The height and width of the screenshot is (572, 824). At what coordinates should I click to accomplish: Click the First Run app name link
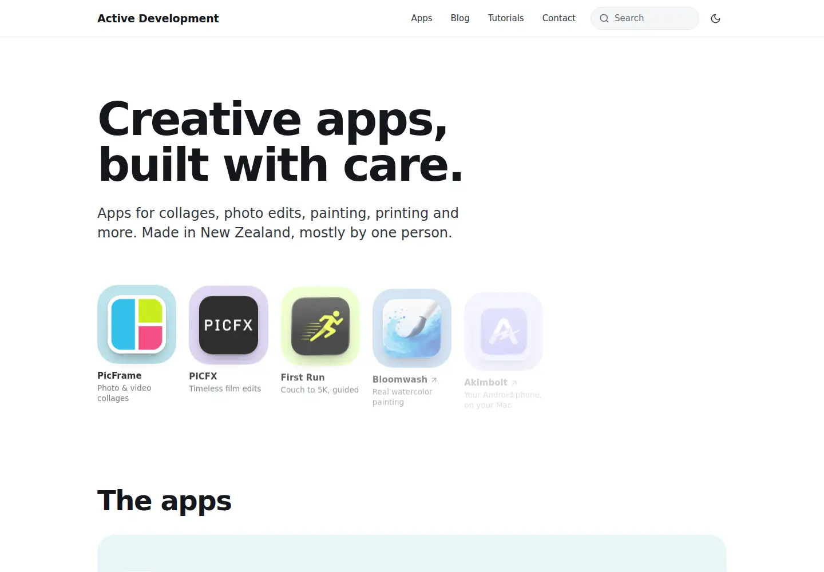point(303,377)
